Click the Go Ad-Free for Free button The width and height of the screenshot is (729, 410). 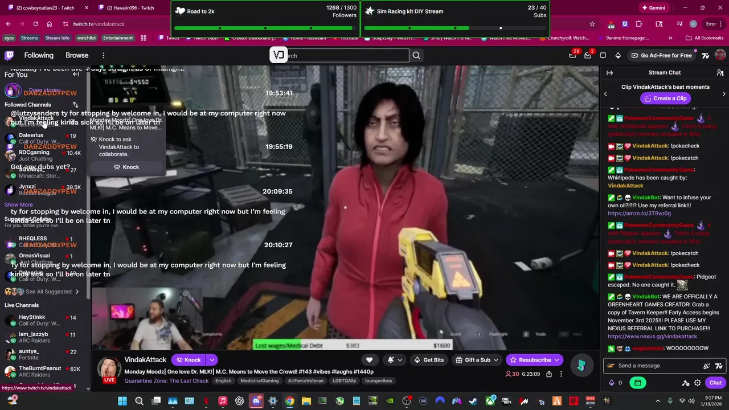pyautogui.click(x=661, y=55)
